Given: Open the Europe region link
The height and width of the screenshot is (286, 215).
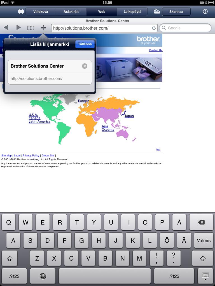Looking at the screenshot, I should (83, 101).
